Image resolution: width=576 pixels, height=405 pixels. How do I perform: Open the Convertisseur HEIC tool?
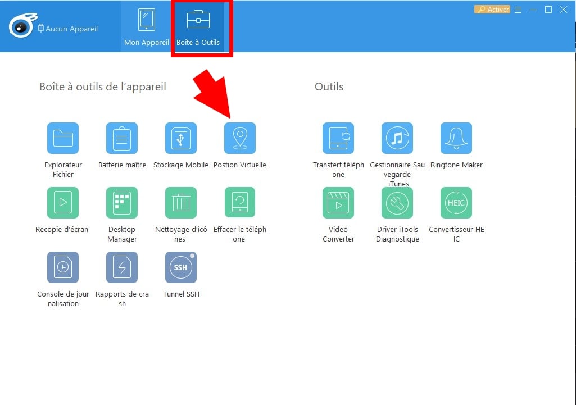(456, 203)
